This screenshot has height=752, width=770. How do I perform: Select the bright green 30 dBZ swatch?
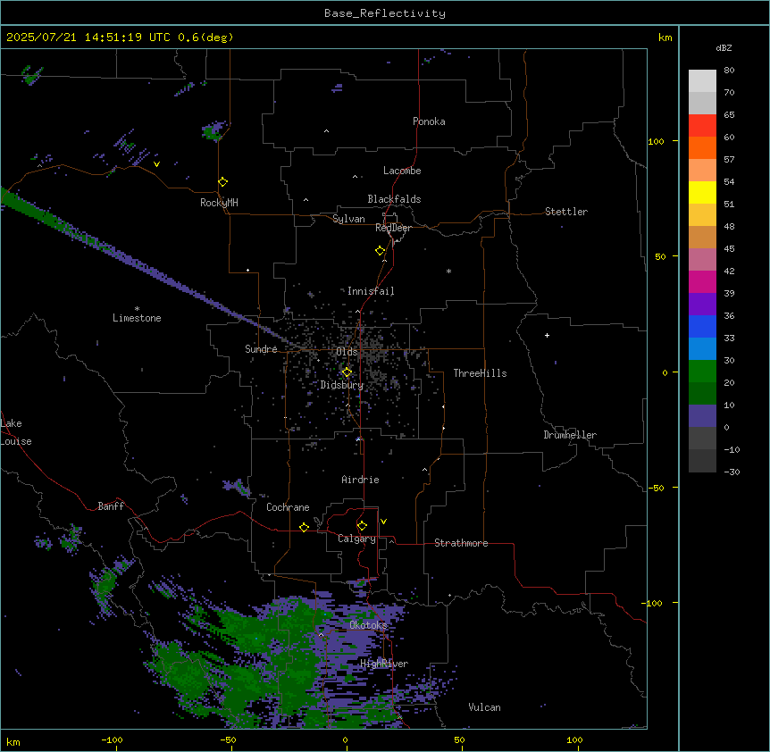[x=702, y=372]
